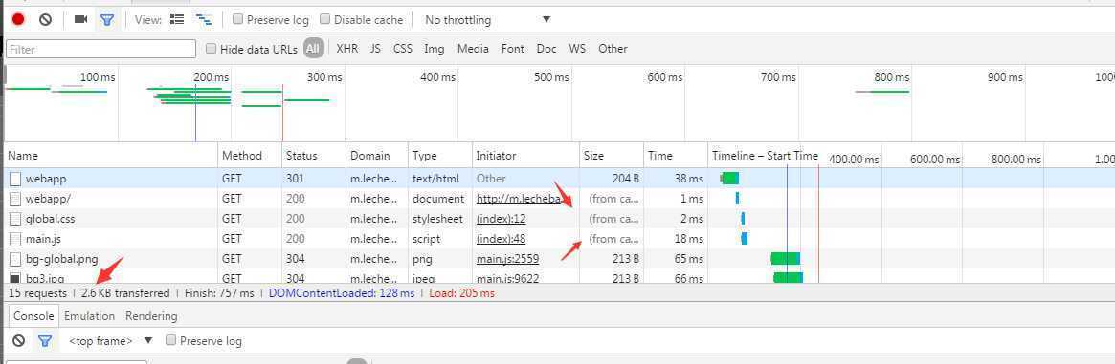This screenshot has width=1115, height=364.
Task: Check Hide data URLs option
Action: [x=211, y=49]
